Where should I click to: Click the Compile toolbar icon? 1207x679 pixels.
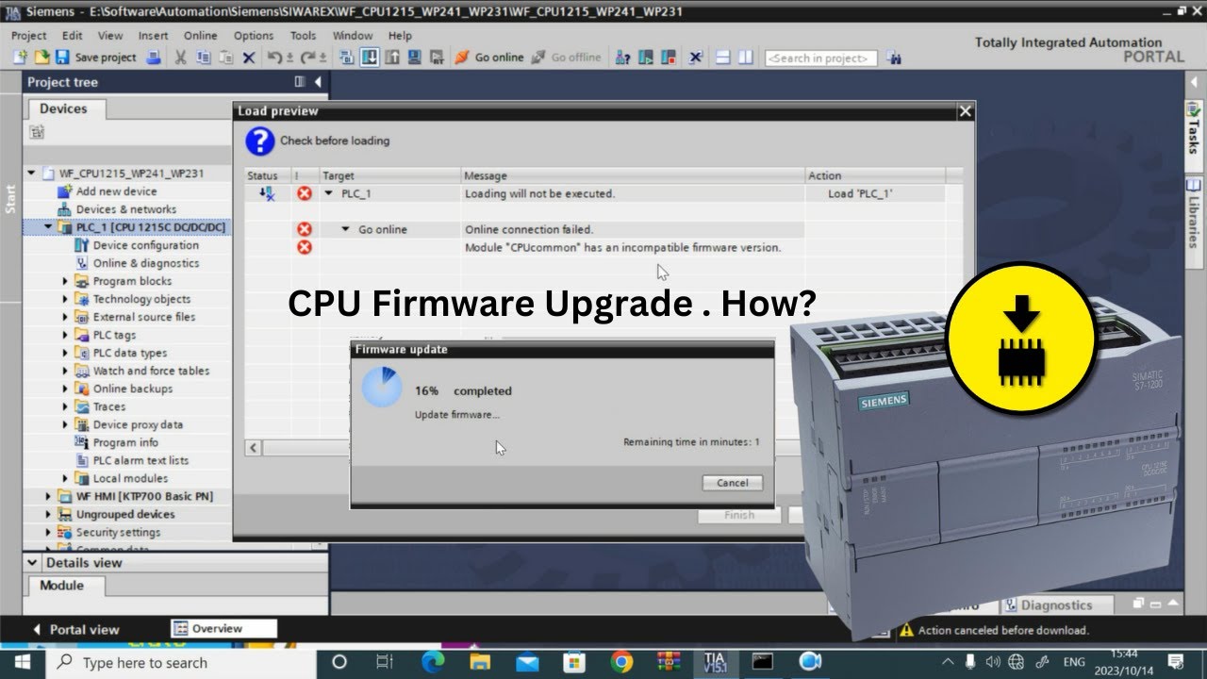click(x=346, y=58)
